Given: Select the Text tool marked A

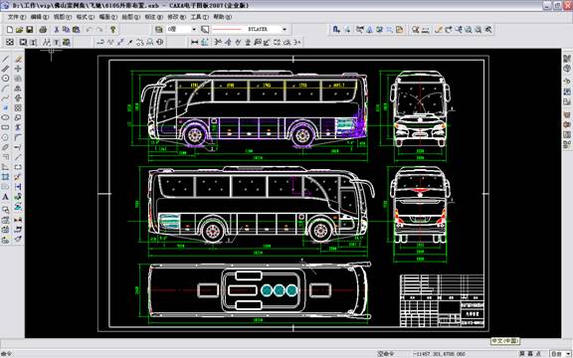Looking at the screenshot, I should point(6,197).
